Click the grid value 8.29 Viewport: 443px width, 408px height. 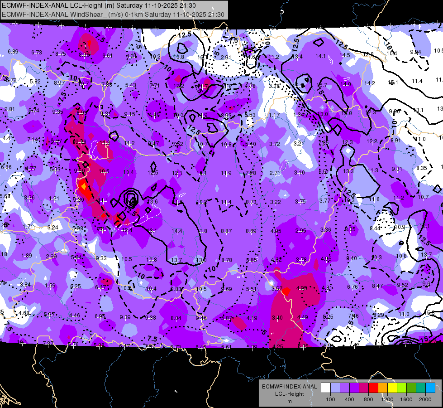pyautogui.click(x=379, y=315)
